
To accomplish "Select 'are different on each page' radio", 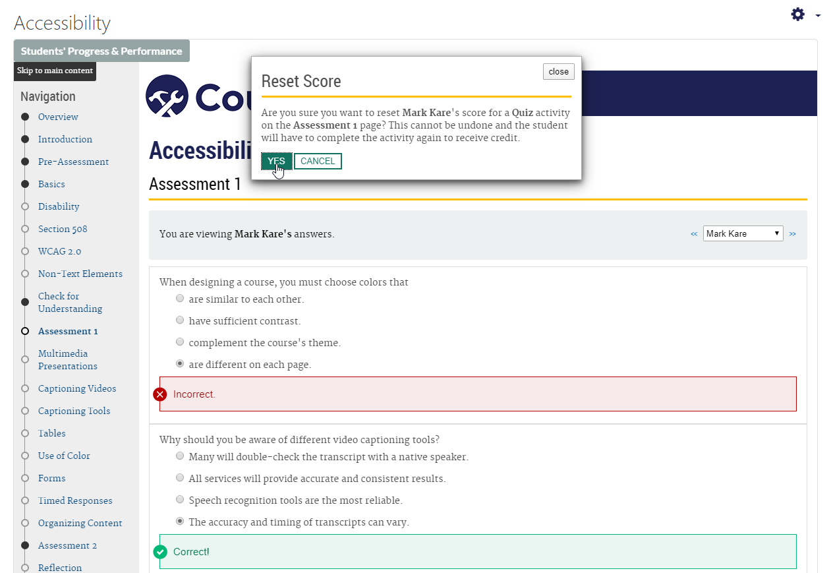I will click(x=180, y=363).
